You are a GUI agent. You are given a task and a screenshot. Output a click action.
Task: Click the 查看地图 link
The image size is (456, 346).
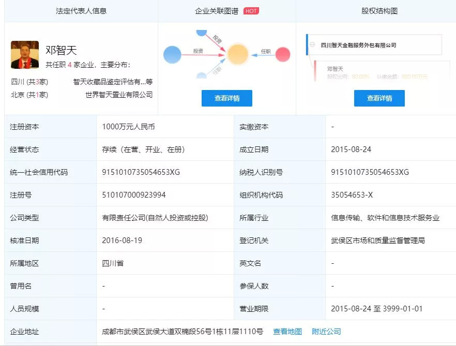click(x=287, y=332)
